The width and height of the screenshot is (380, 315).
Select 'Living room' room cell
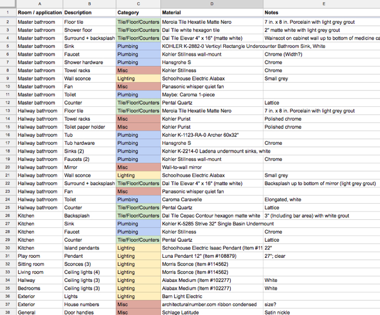point(40,272)
